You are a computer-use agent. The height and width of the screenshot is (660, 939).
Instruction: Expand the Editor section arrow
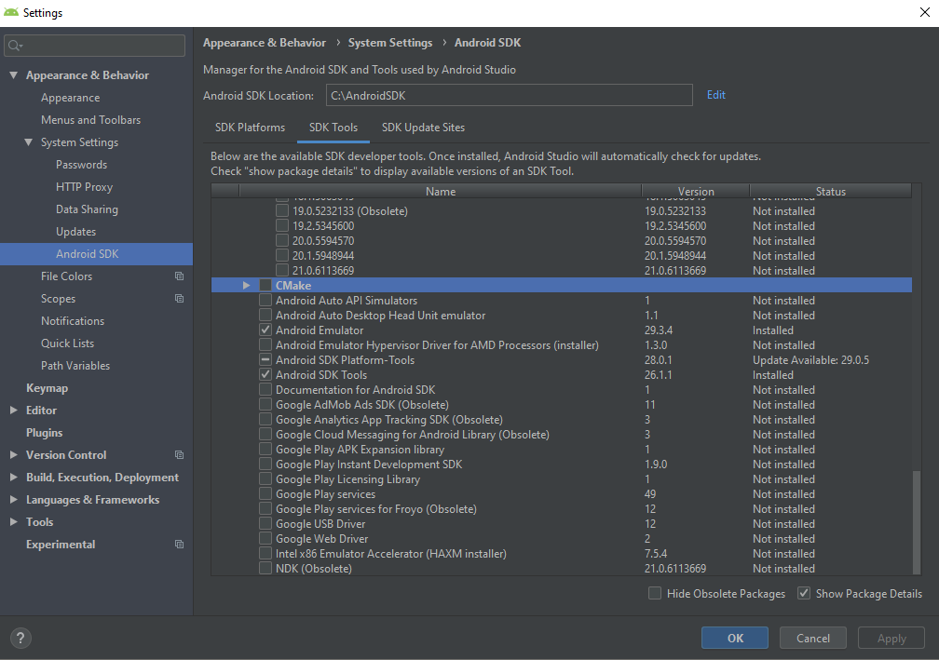coord(13,410)
